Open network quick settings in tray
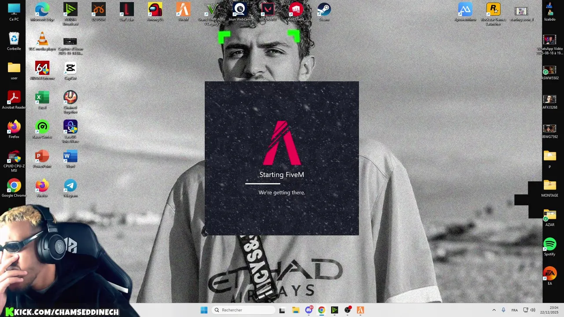The height and width of the screenshot is (317, 564). pos(526,310)
